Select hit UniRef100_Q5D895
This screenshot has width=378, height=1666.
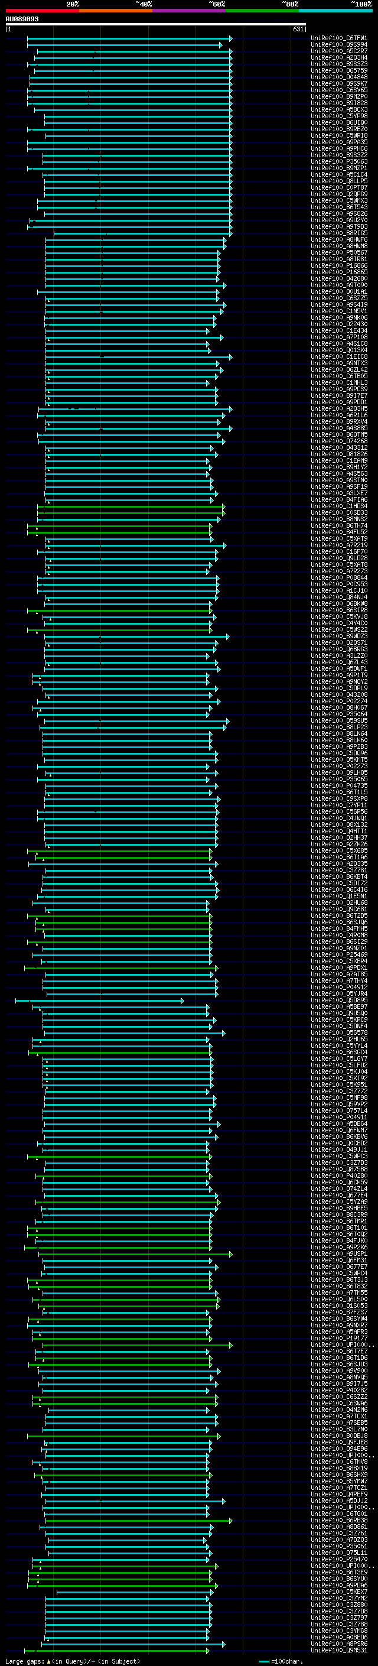339,1000
